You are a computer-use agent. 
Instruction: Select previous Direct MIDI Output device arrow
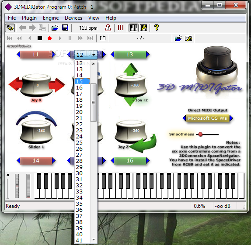pyautogui.click(x=184, y=118)
